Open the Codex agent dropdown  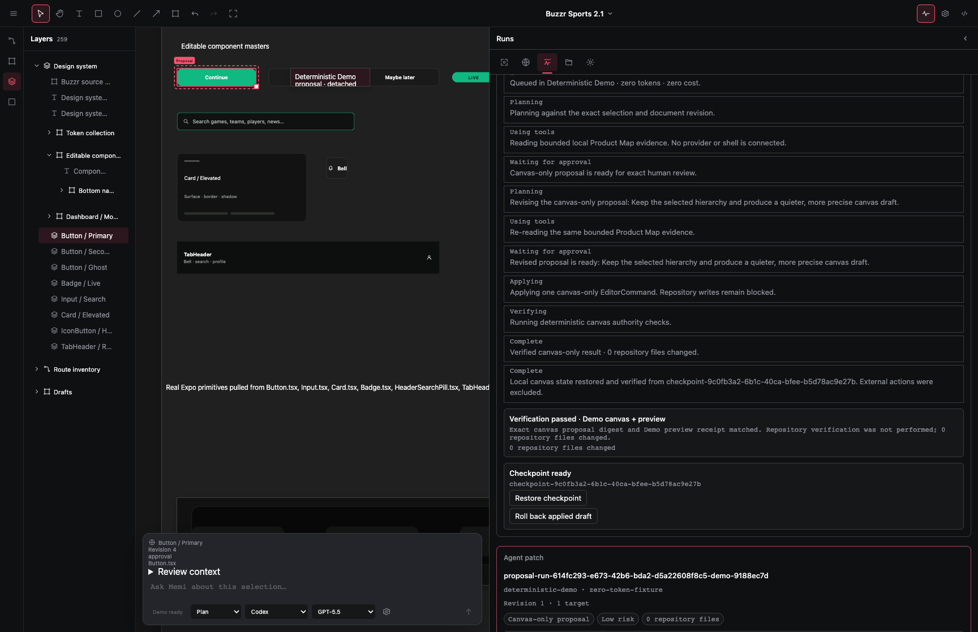(276, 612)
